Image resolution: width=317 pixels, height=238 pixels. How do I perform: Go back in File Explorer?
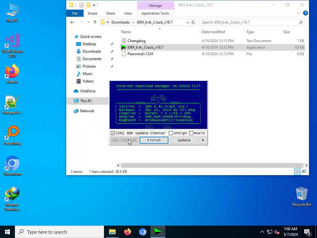click(72, 22)
